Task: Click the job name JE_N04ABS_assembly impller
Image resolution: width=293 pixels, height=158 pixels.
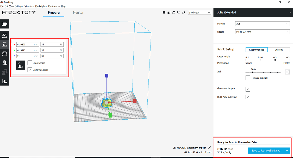Action: [x=189, y=148]
